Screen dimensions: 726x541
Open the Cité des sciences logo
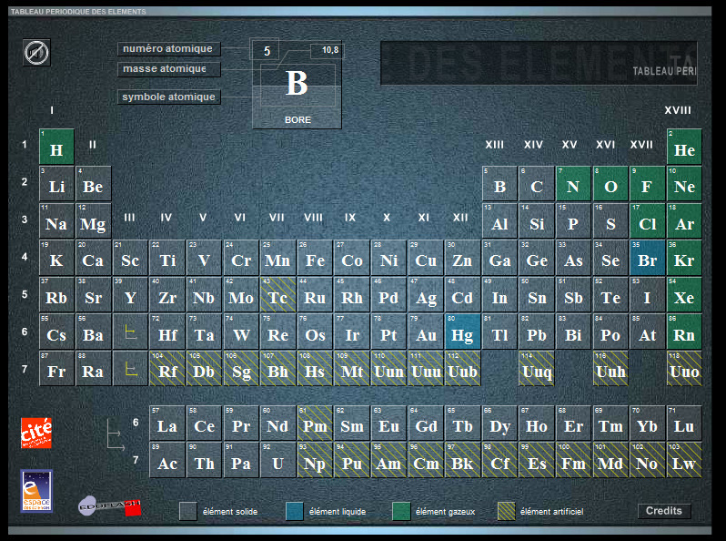(x=36, y=433)
